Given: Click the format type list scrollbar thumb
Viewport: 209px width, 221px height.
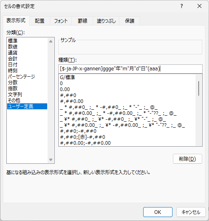Looking at the screenshot, I should (x=199, y=88).
